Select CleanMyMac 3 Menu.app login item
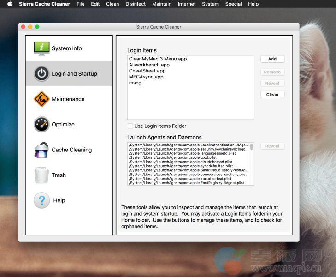336x277 pixels. click(158, 59)
